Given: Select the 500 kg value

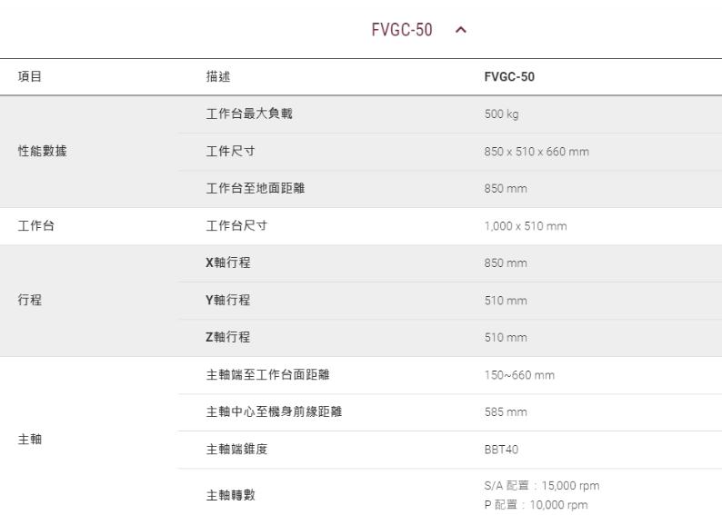Looking at the screenshot, I should (x=501, y=114).
